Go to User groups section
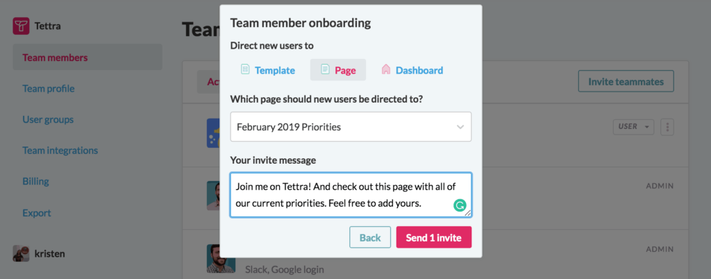 tap(48, 119)
